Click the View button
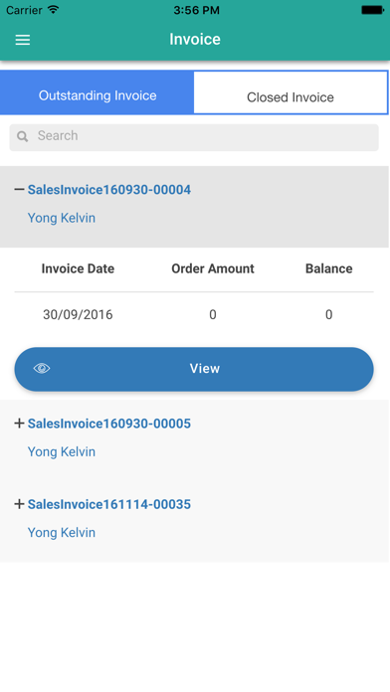Screen dimensions: 390x692 194,369
